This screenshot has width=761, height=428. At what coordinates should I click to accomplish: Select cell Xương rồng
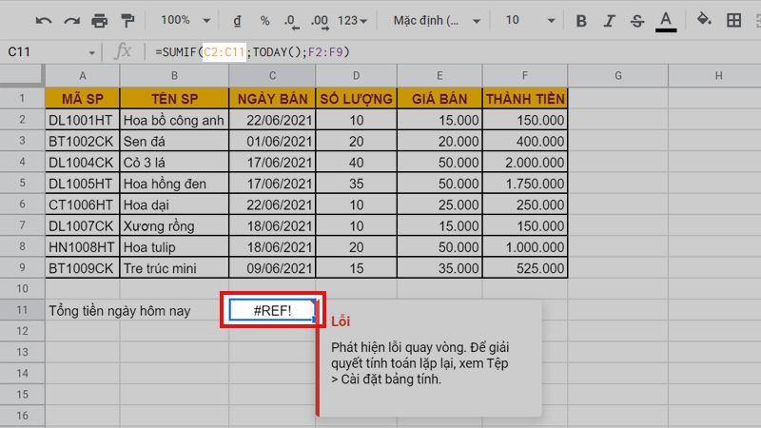click(174, 225)
